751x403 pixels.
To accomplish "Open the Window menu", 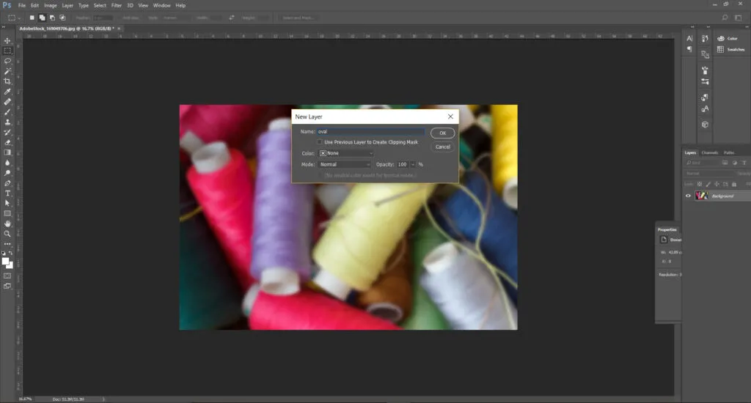I will tap(162, 5).
